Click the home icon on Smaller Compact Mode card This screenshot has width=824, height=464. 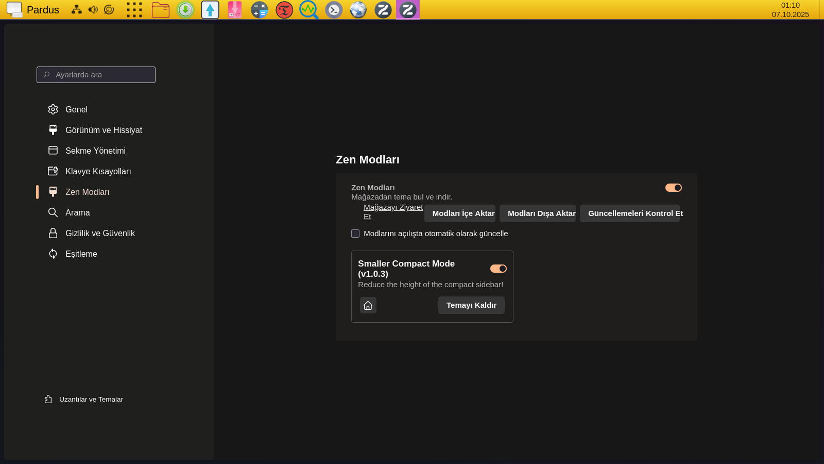pos(368,305)
